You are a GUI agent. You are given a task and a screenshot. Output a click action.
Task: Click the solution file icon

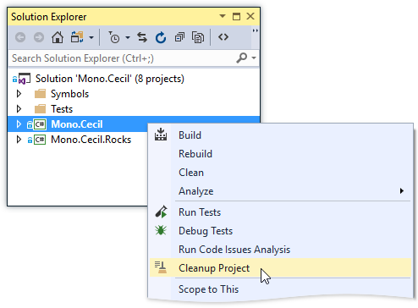click(x=25, y=79)
